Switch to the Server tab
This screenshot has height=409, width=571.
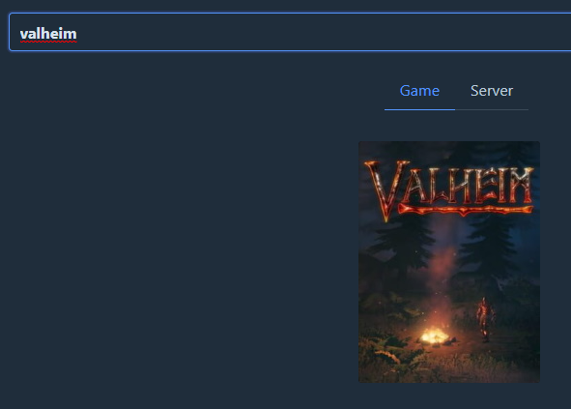coord(492,91)
